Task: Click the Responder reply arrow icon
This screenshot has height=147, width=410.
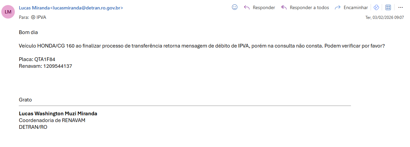Action: point(247,7)
